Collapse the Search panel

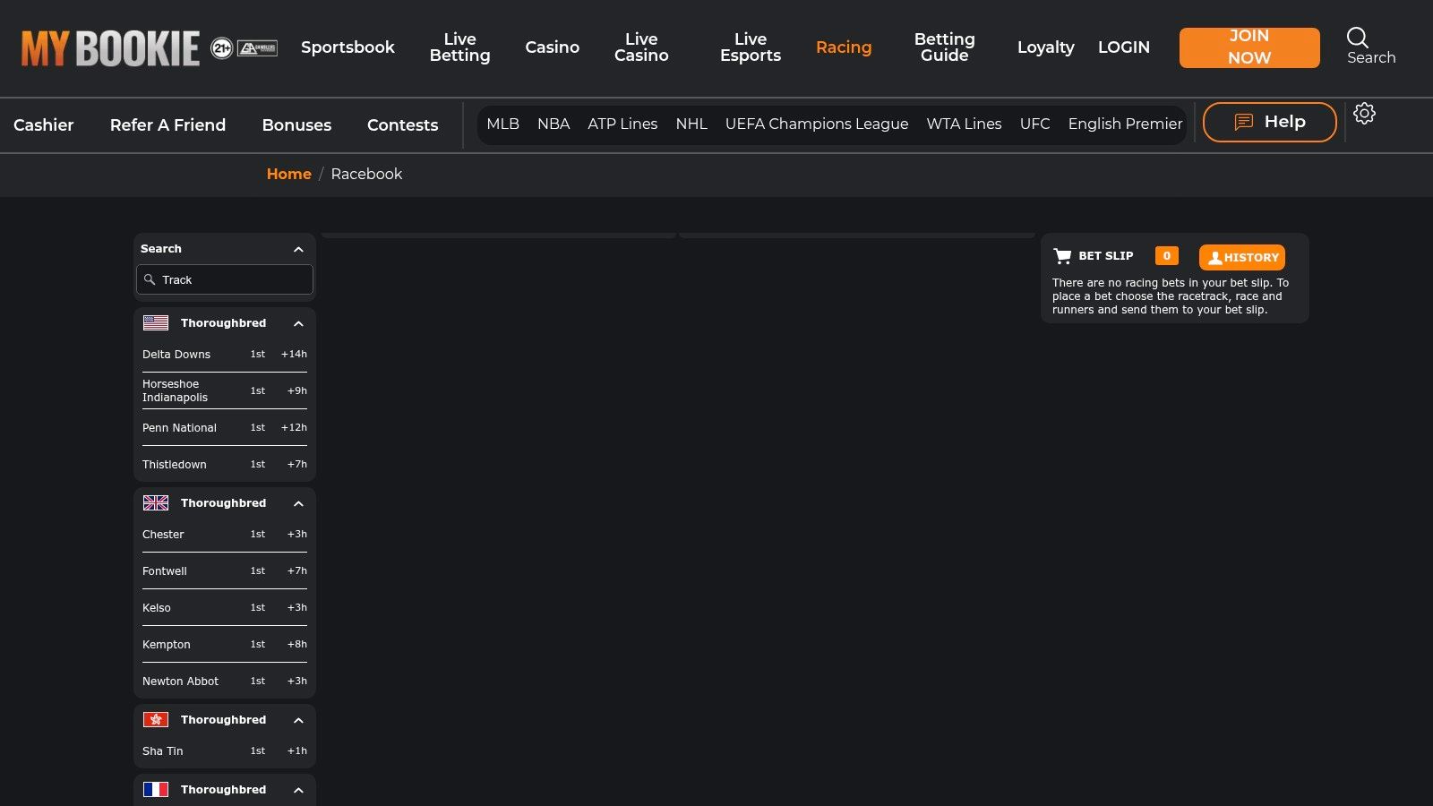[298, 250]
